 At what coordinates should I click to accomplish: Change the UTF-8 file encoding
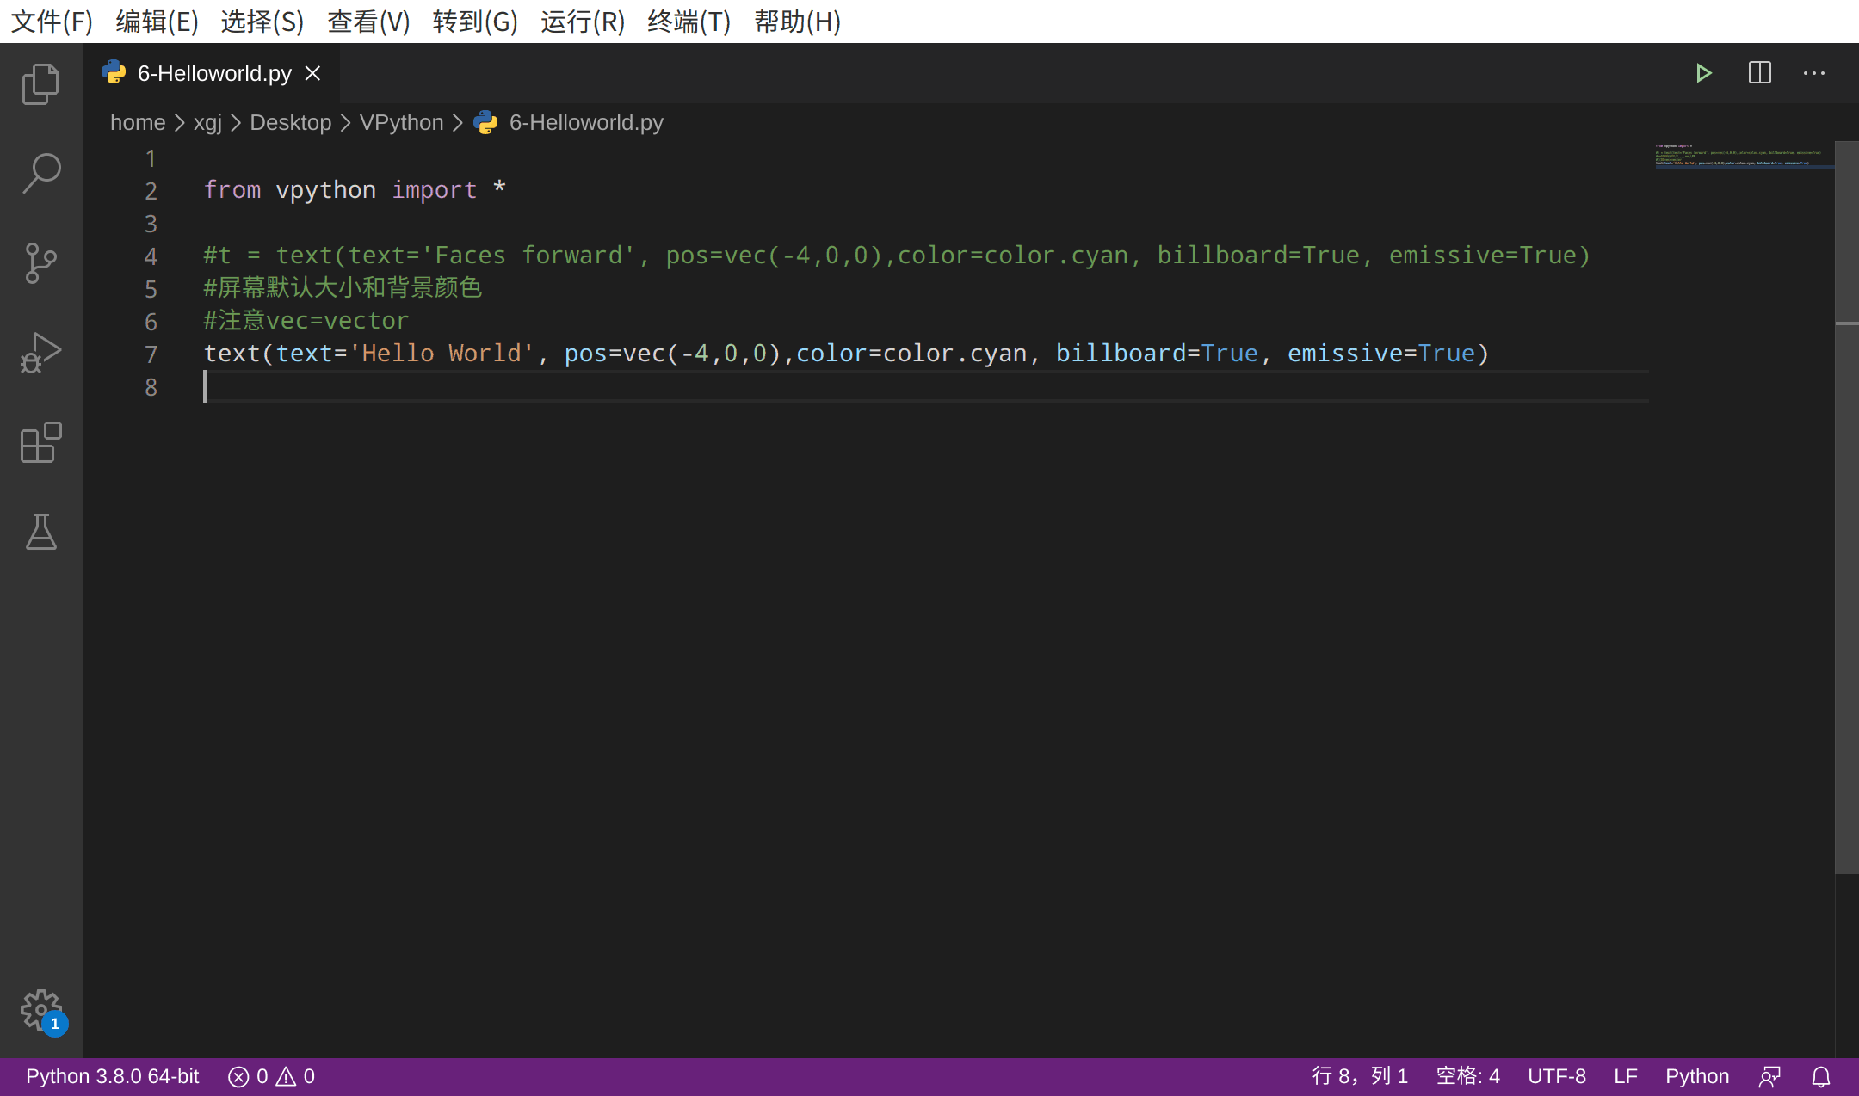[x=1556, y=1075]
